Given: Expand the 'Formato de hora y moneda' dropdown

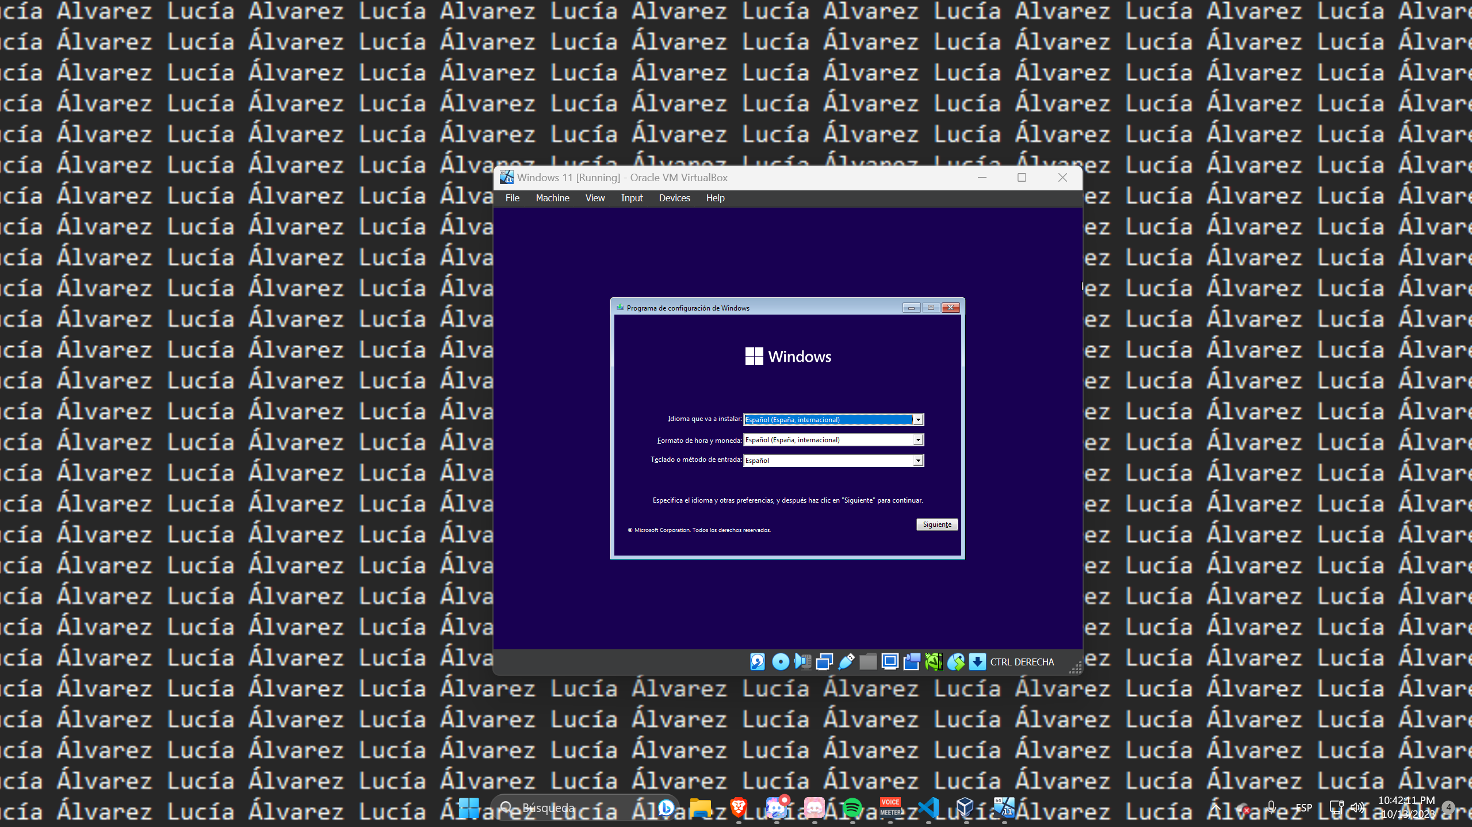Looking at the screenshot, I should [918, 440].
